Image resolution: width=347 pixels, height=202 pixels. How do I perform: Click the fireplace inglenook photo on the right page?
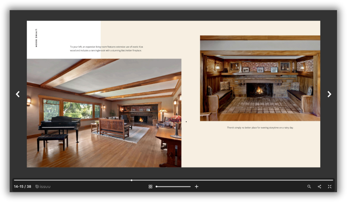260,78
